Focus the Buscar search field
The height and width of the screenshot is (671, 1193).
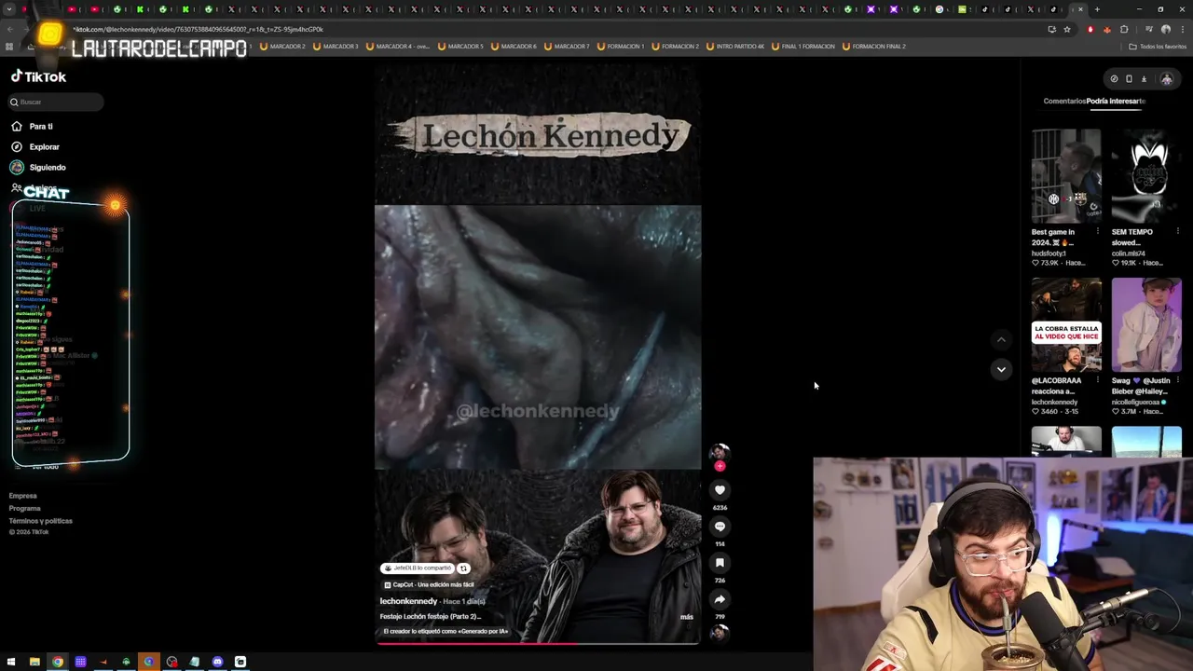pyautogui.click(x=56, y=102)
